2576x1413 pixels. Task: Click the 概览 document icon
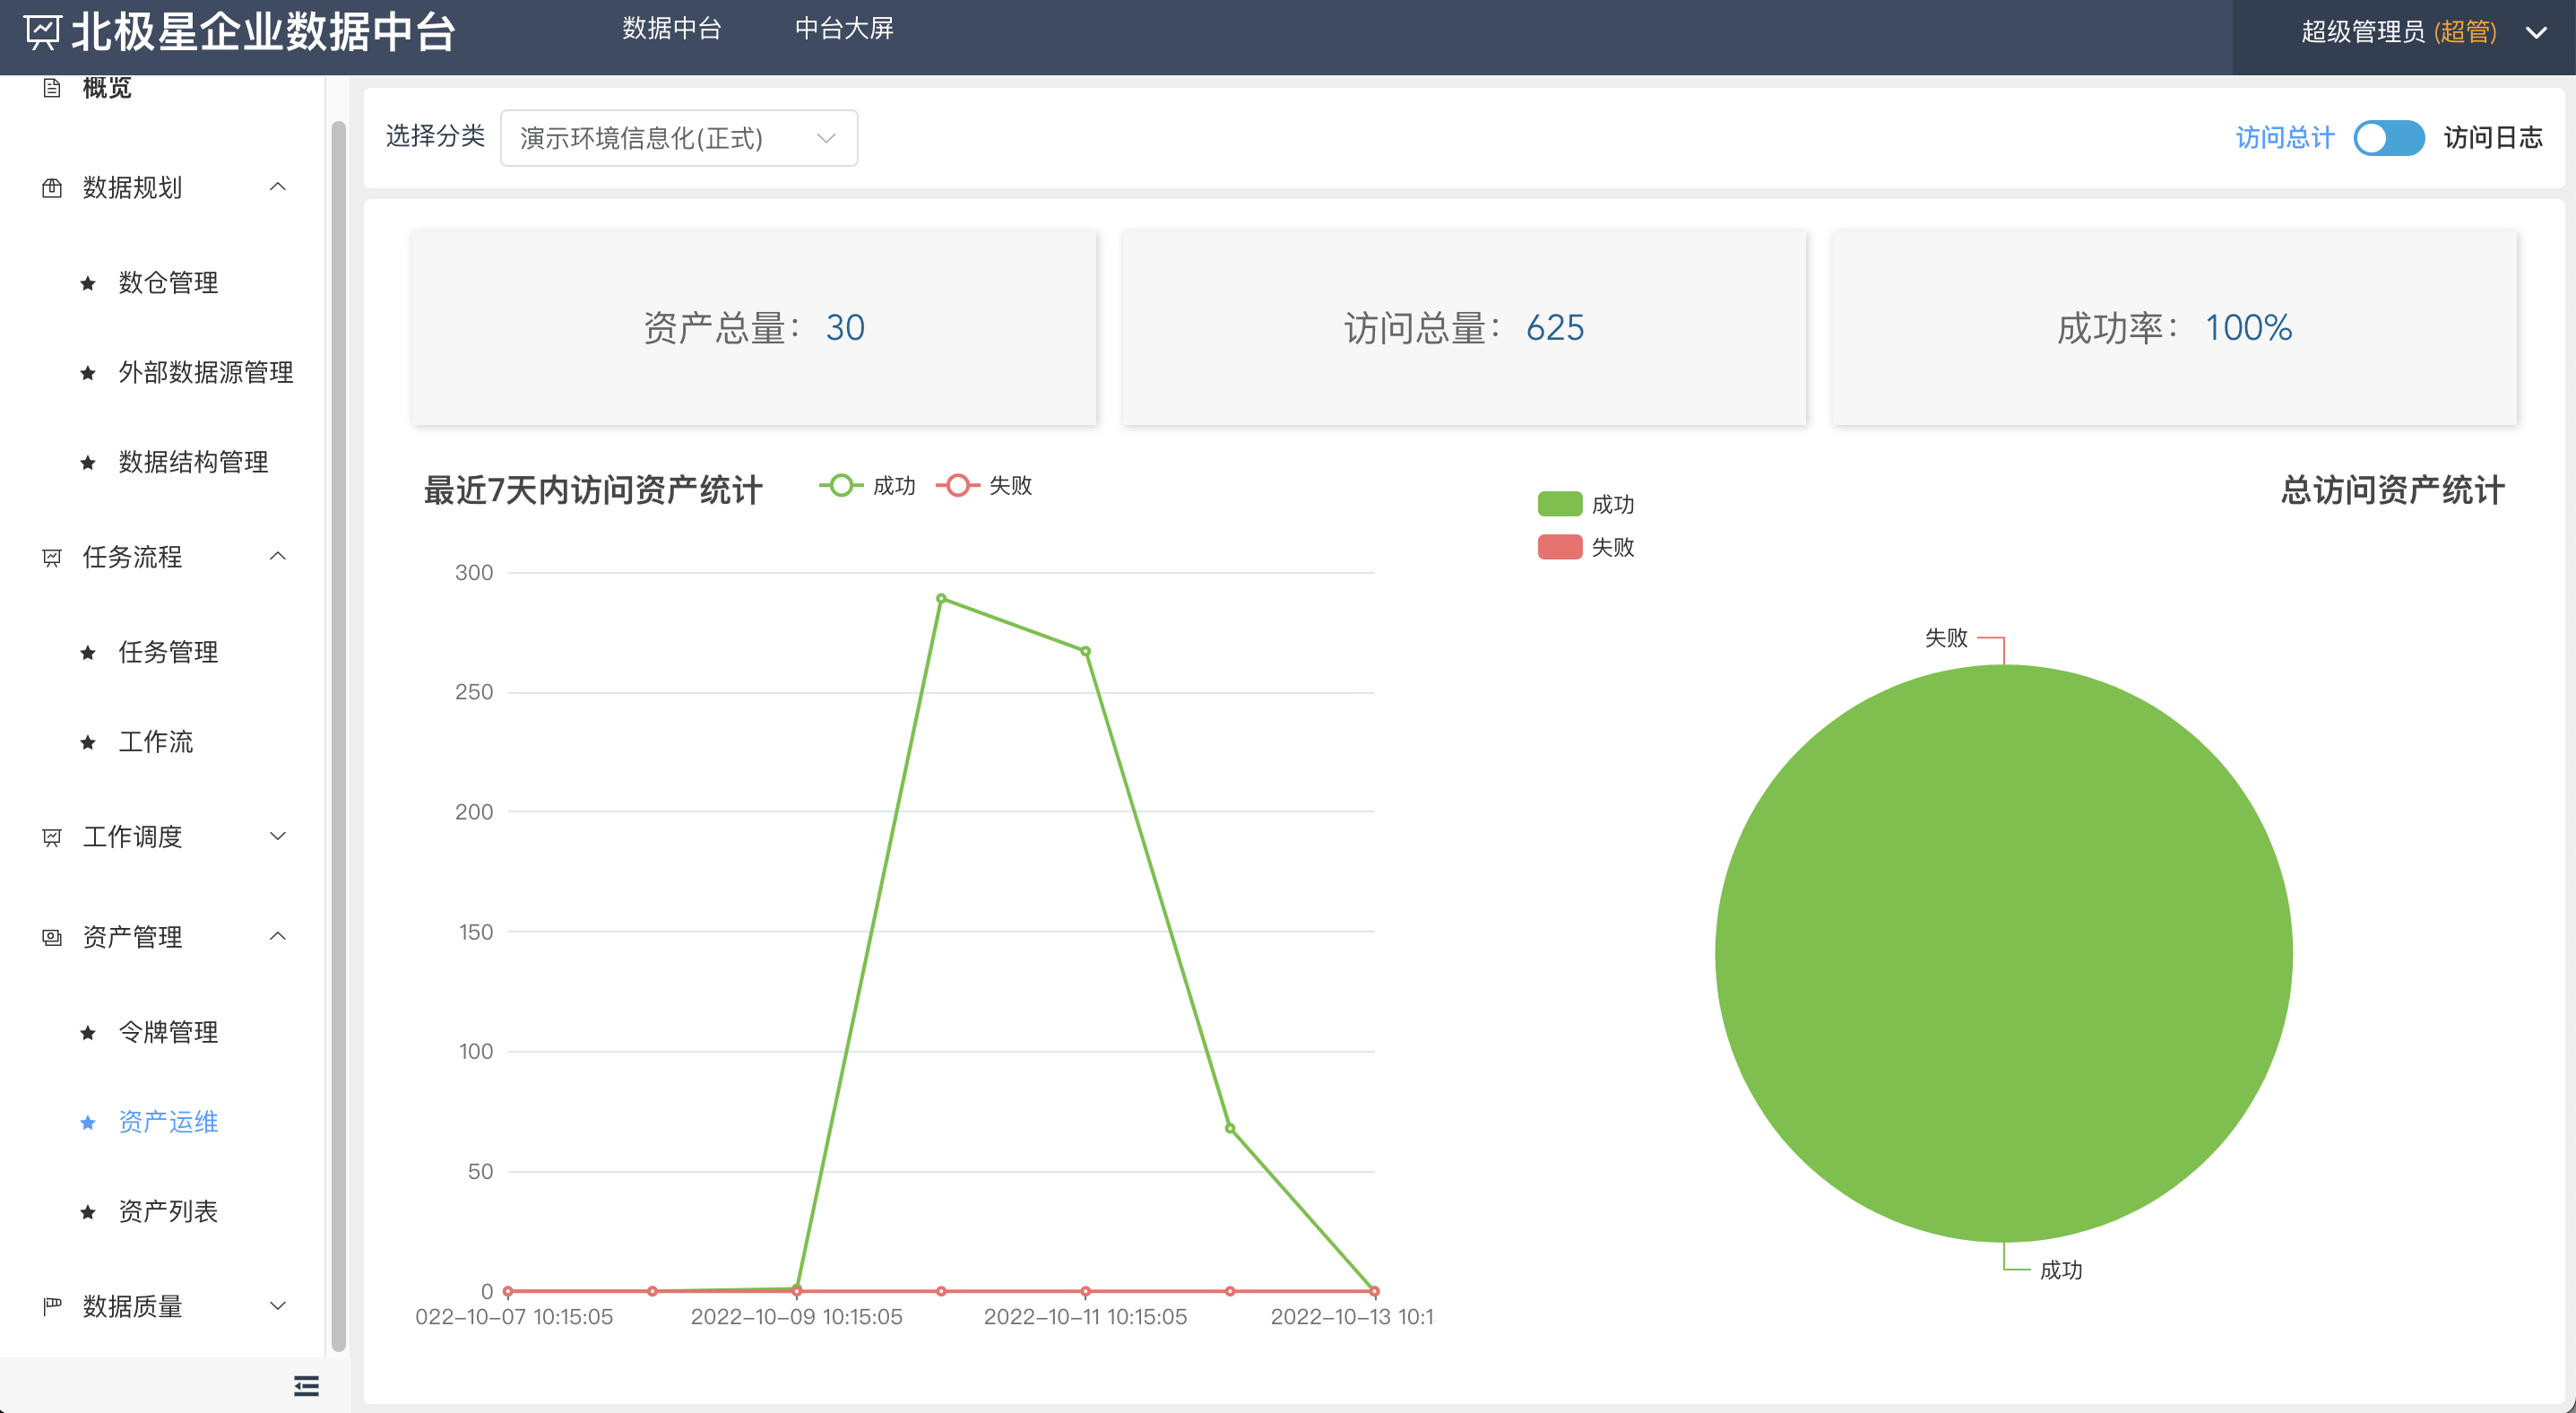(x=52, y=88)
